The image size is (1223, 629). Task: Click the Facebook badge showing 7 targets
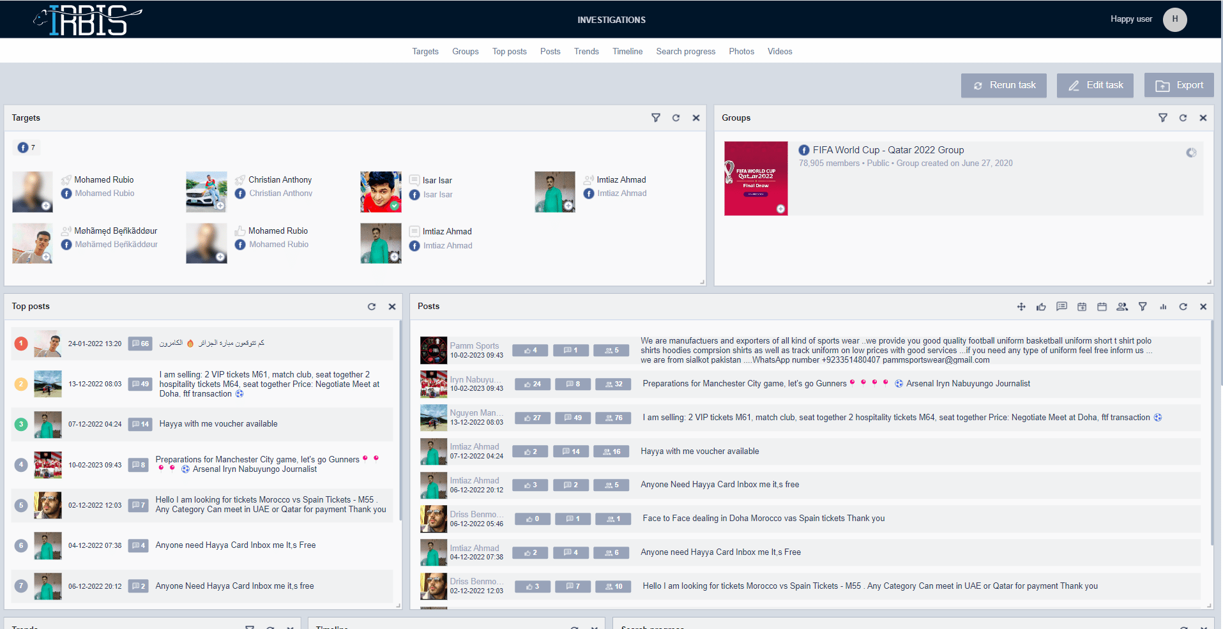(x=26, y=148)
